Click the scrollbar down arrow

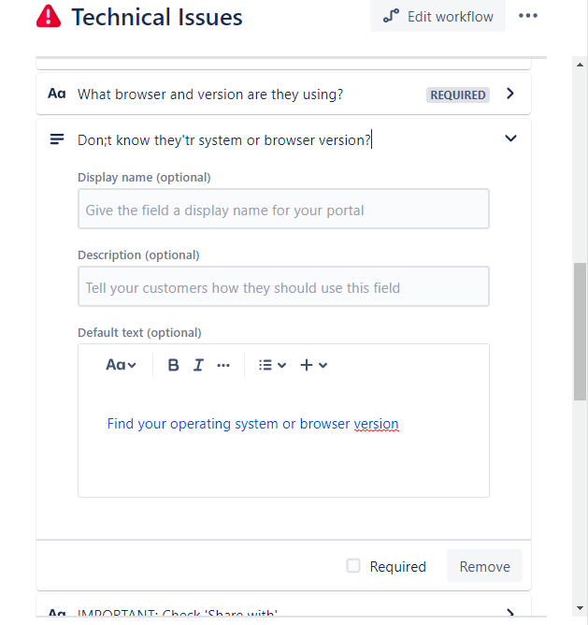coord(580,609)
